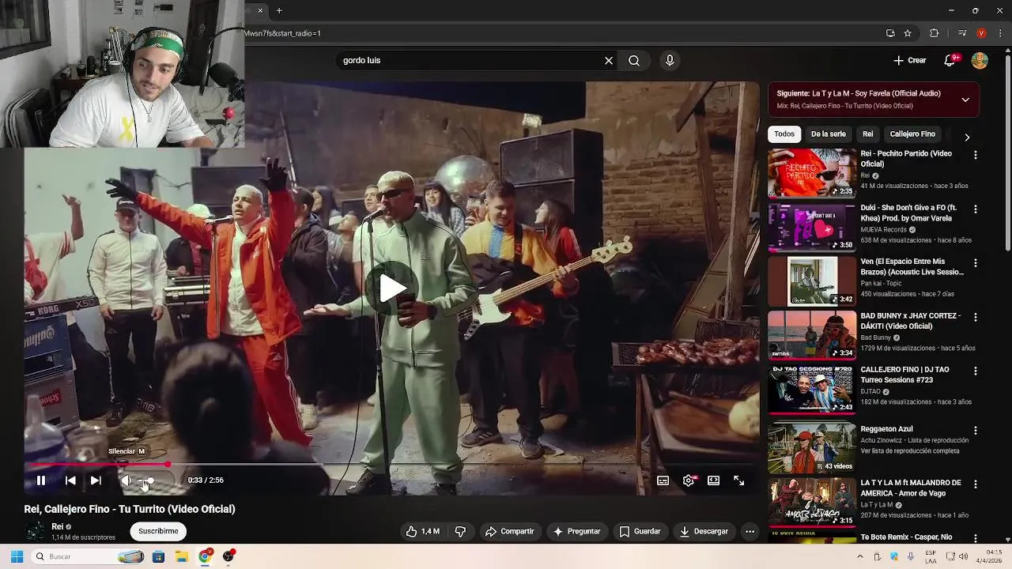Clear the search text with the X
1012x569 pixels.
pyautogui.click(x=609, y=61)
